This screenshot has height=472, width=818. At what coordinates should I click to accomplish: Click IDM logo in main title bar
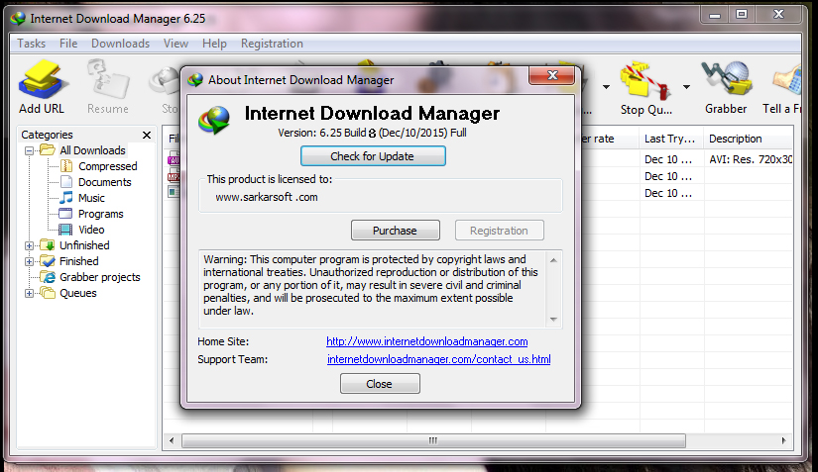(18, 19)
